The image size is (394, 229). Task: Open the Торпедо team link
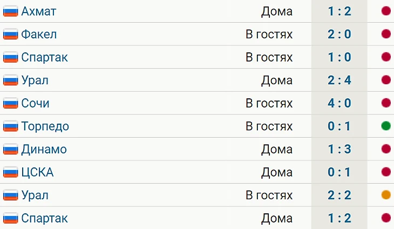pyautogui.click(x=45, y=127)
